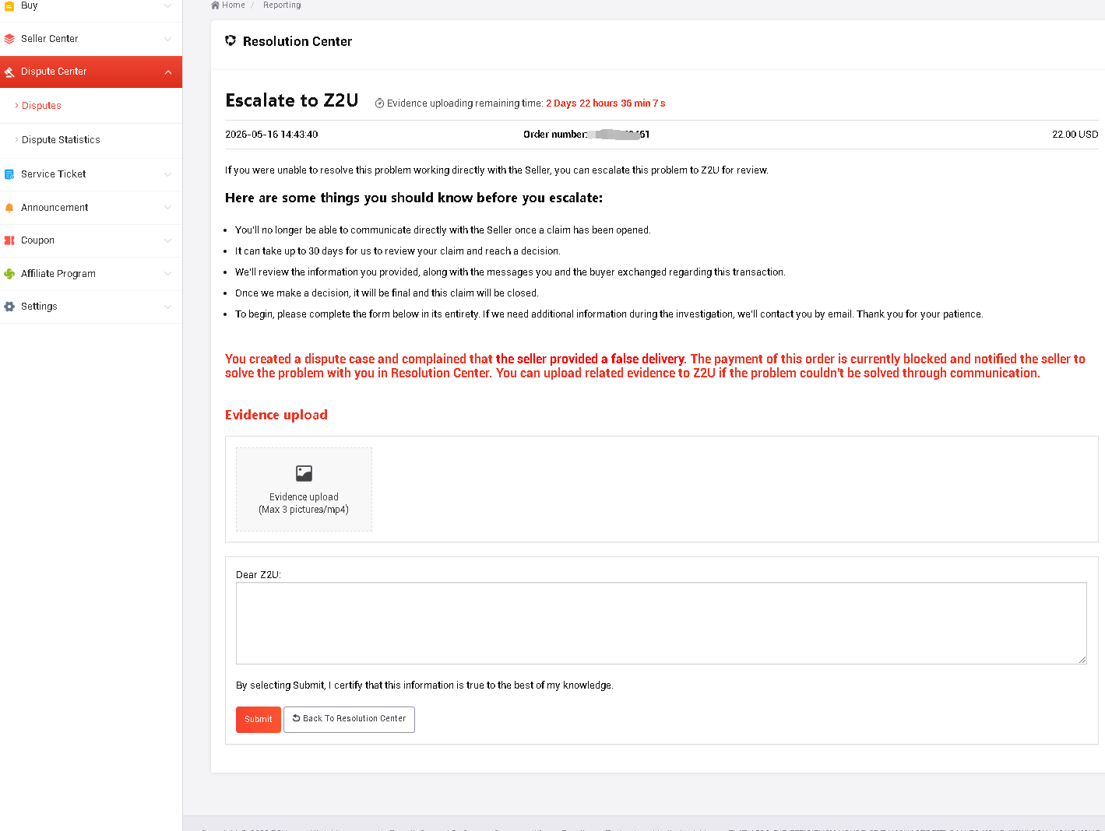Focus the Dear Z2U message textarea
This screenshot has width=1105, height=831.
(x=661, y=623)
